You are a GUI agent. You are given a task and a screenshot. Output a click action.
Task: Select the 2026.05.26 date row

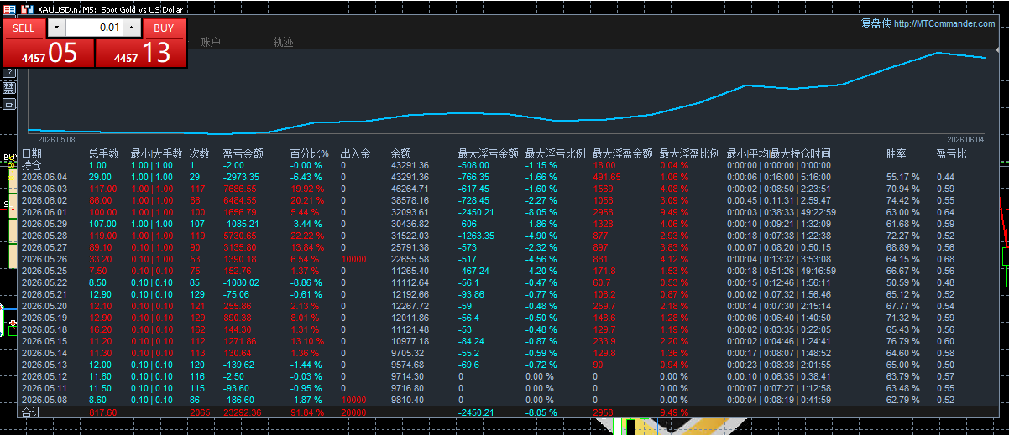pos(44,259)
